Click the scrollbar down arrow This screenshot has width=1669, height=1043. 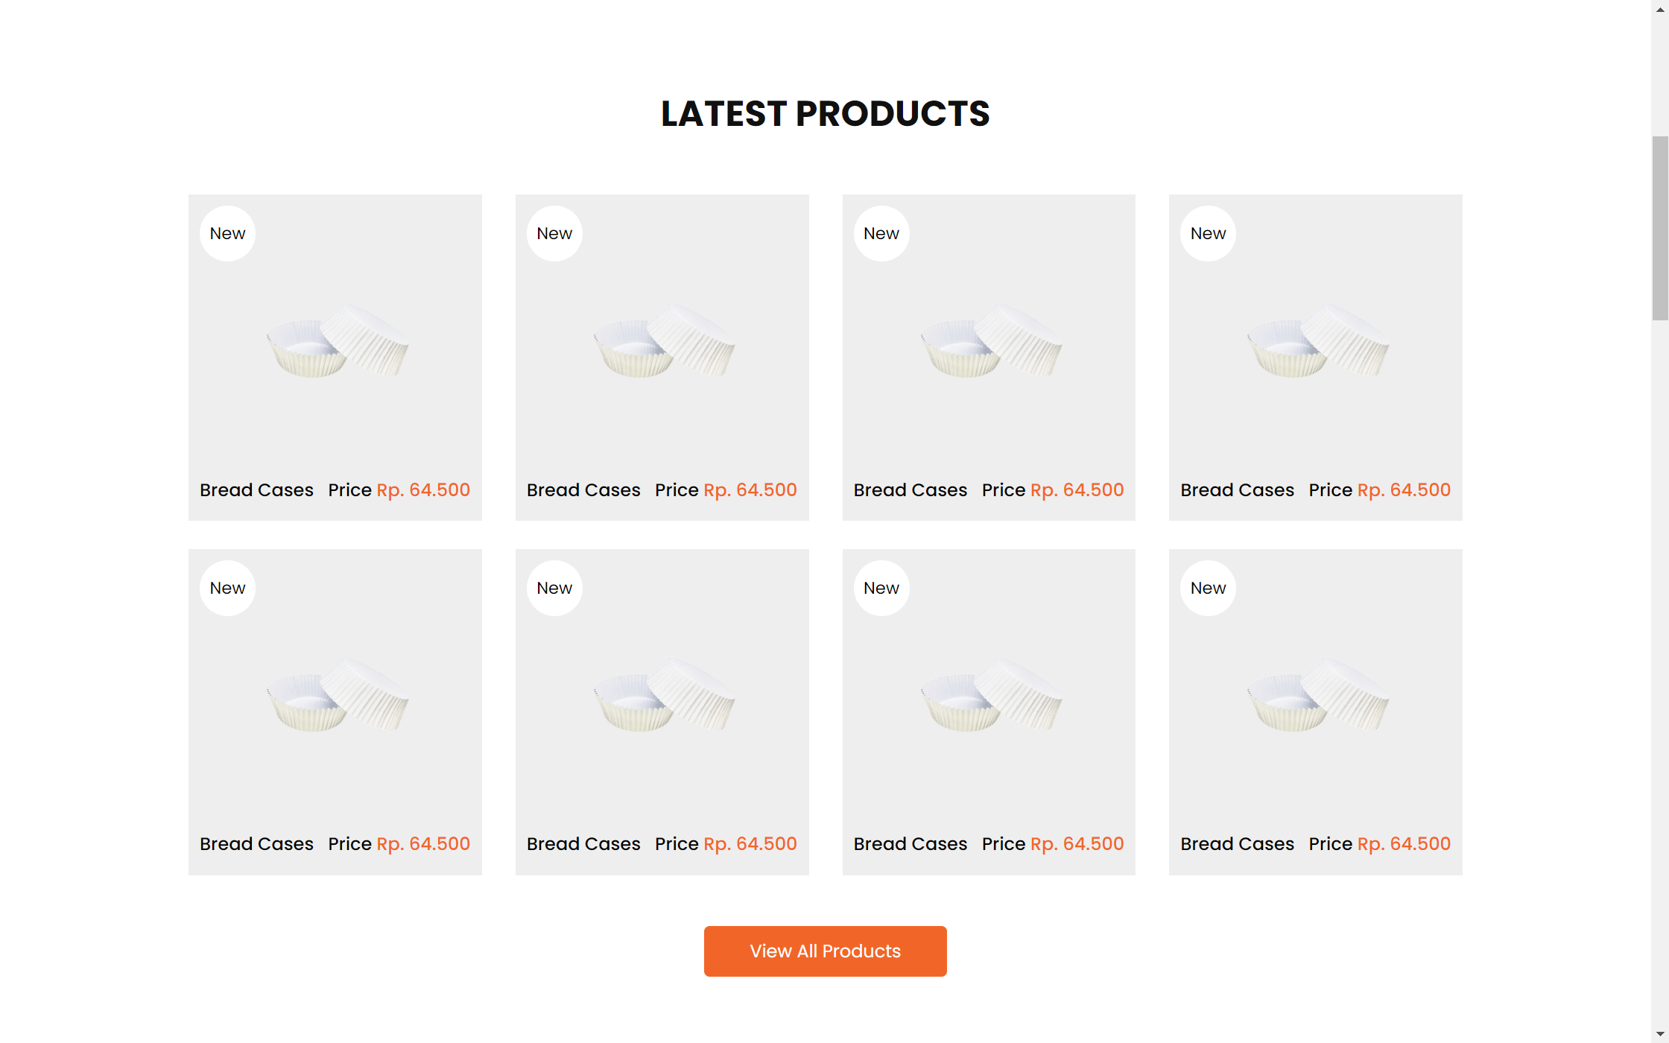click(x=1660, y=1034)
